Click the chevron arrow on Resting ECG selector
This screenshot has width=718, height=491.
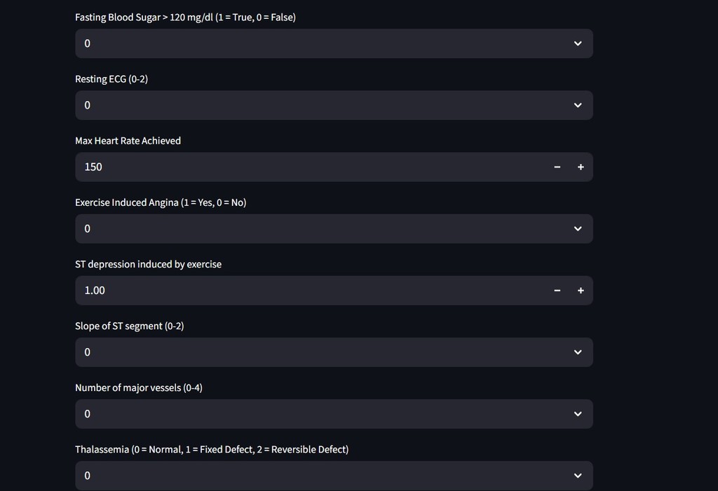[x=578, y=105]
